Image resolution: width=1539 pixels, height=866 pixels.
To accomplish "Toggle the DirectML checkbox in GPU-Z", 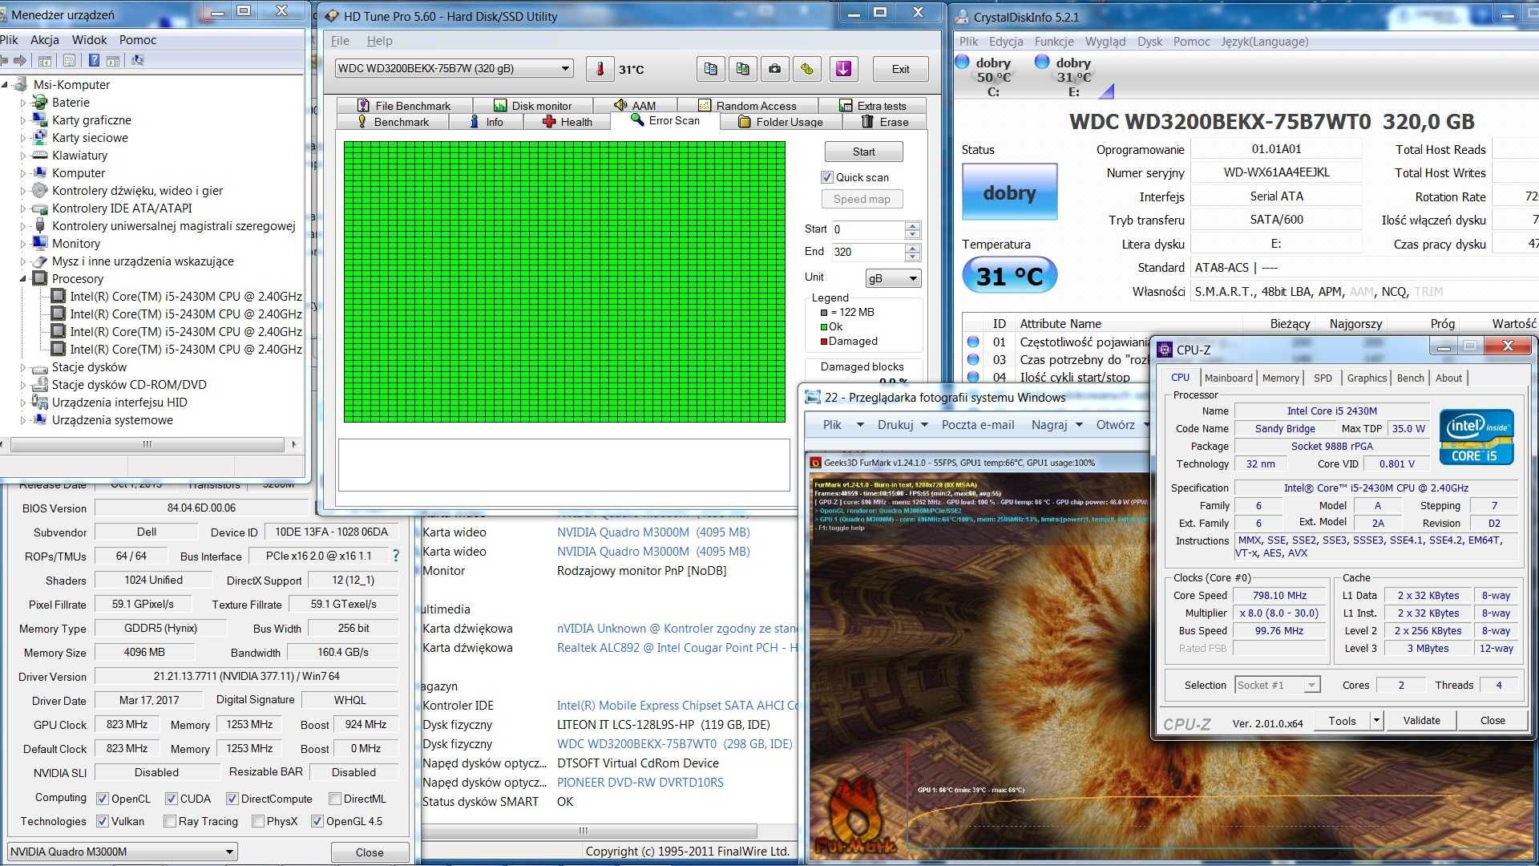I will [x=335, y=799].
